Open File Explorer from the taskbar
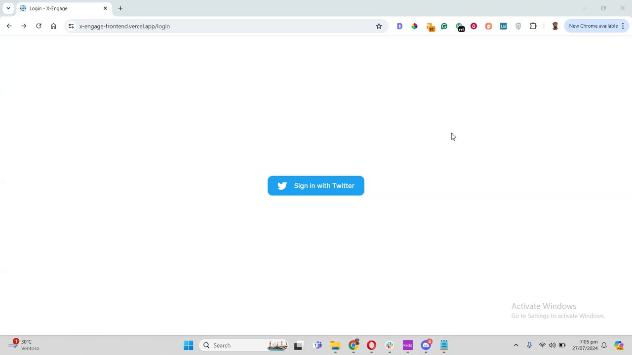The height and width of the screenshot is (355, 632). point(335,345)
